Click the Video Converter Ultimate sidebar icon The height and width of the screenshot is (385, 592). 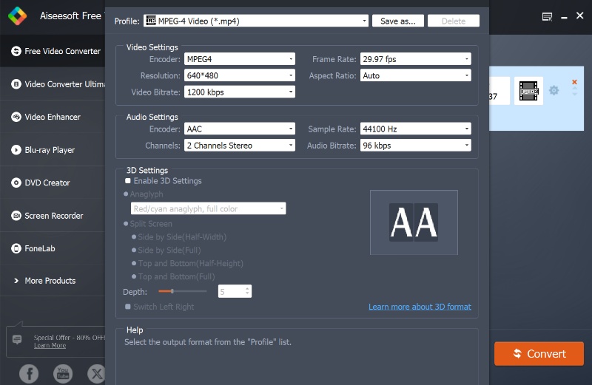tap(16, 84)
